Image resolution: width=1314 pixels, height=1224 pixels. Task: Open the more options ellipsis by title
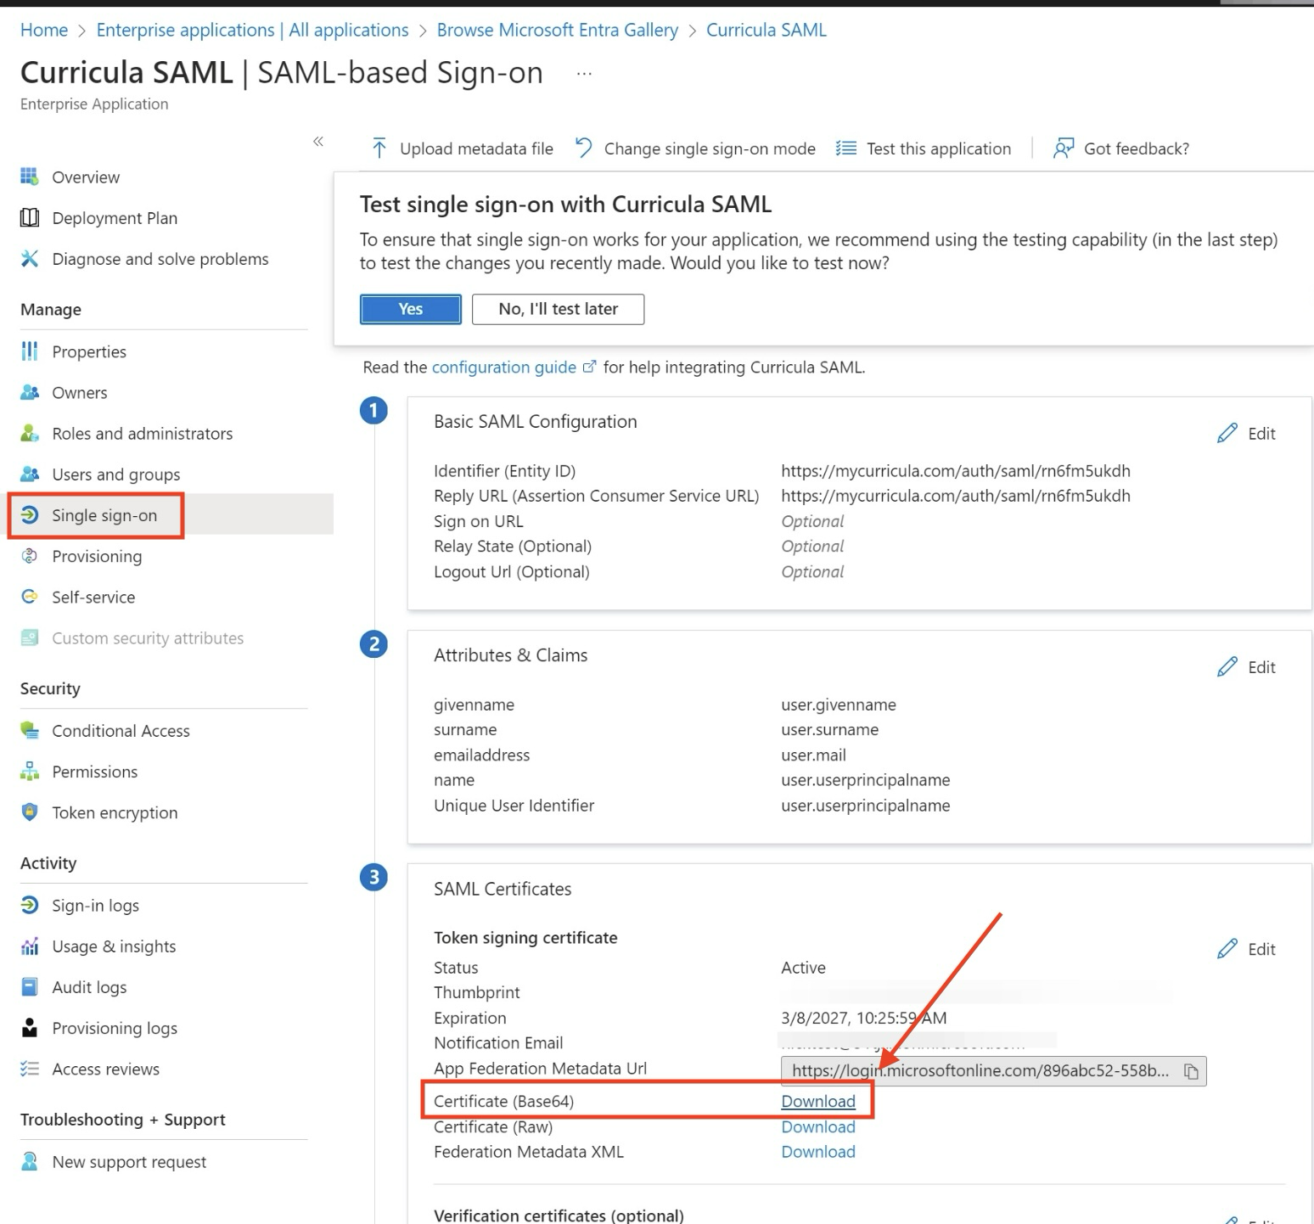tap(584, 74)
